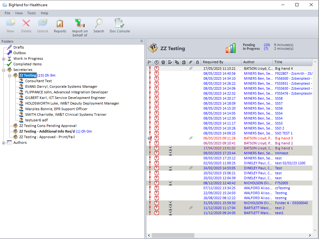
Task: Select the F922807 - Zzsmith dictation row
Action: [x=230, y=73]
